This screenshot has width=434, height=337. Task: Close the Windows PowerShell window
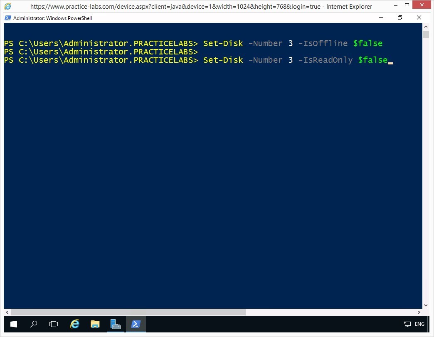pyautogui.click(x=419, y=18)
